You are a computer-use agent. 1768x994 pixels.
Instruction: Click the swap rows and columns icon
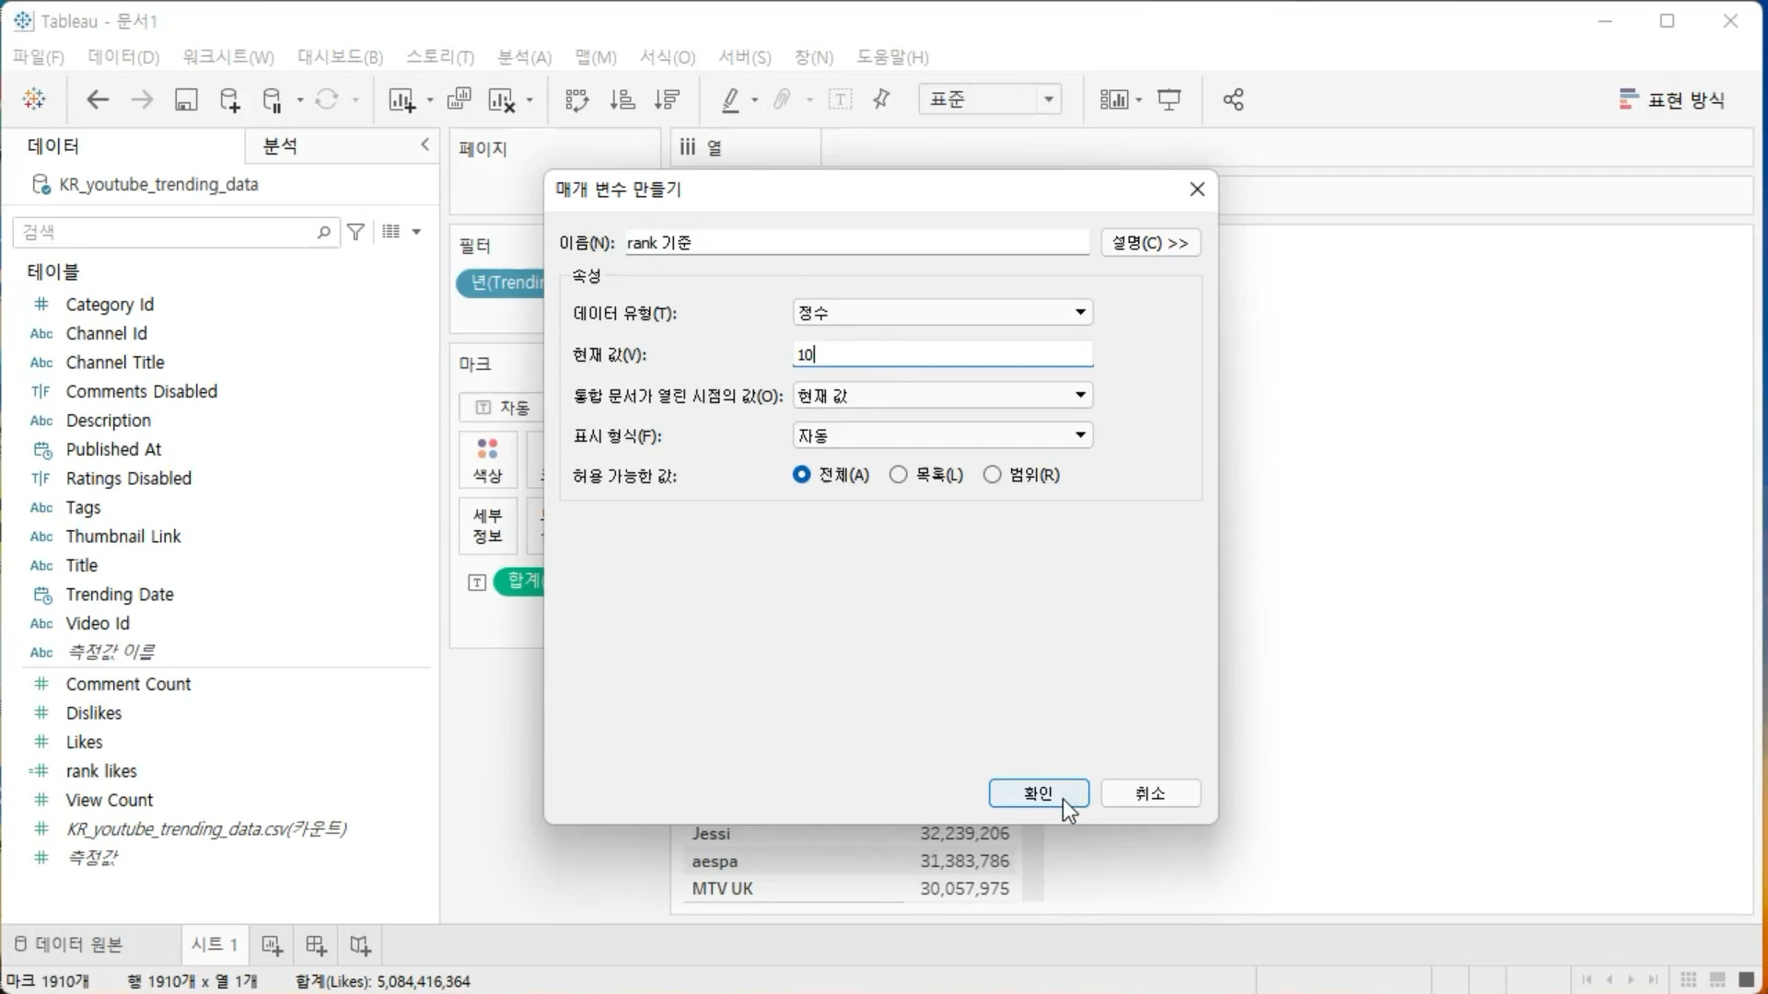576,99
